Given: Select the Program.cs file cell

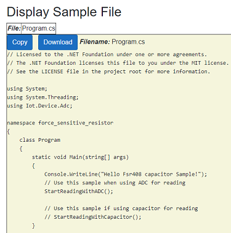Looking at the screenshot, I should pos(38,28).
